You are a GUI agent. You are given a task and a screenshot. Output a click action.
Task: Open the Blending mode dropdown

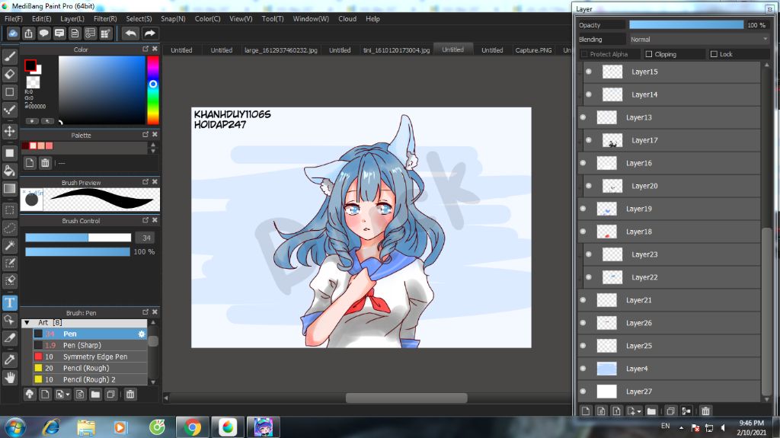tap(699, 40)
